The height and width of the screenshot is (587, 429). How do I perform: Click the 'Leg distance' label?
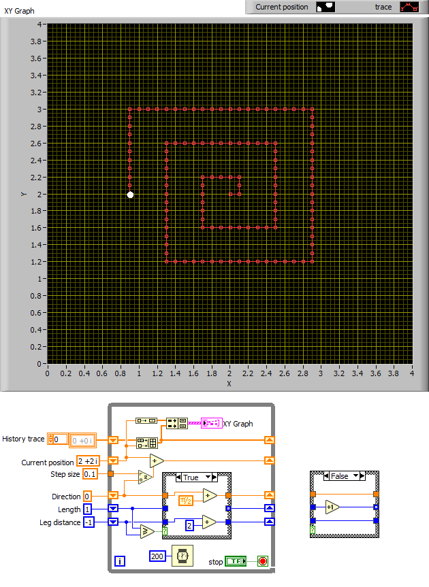coord(60,522)
